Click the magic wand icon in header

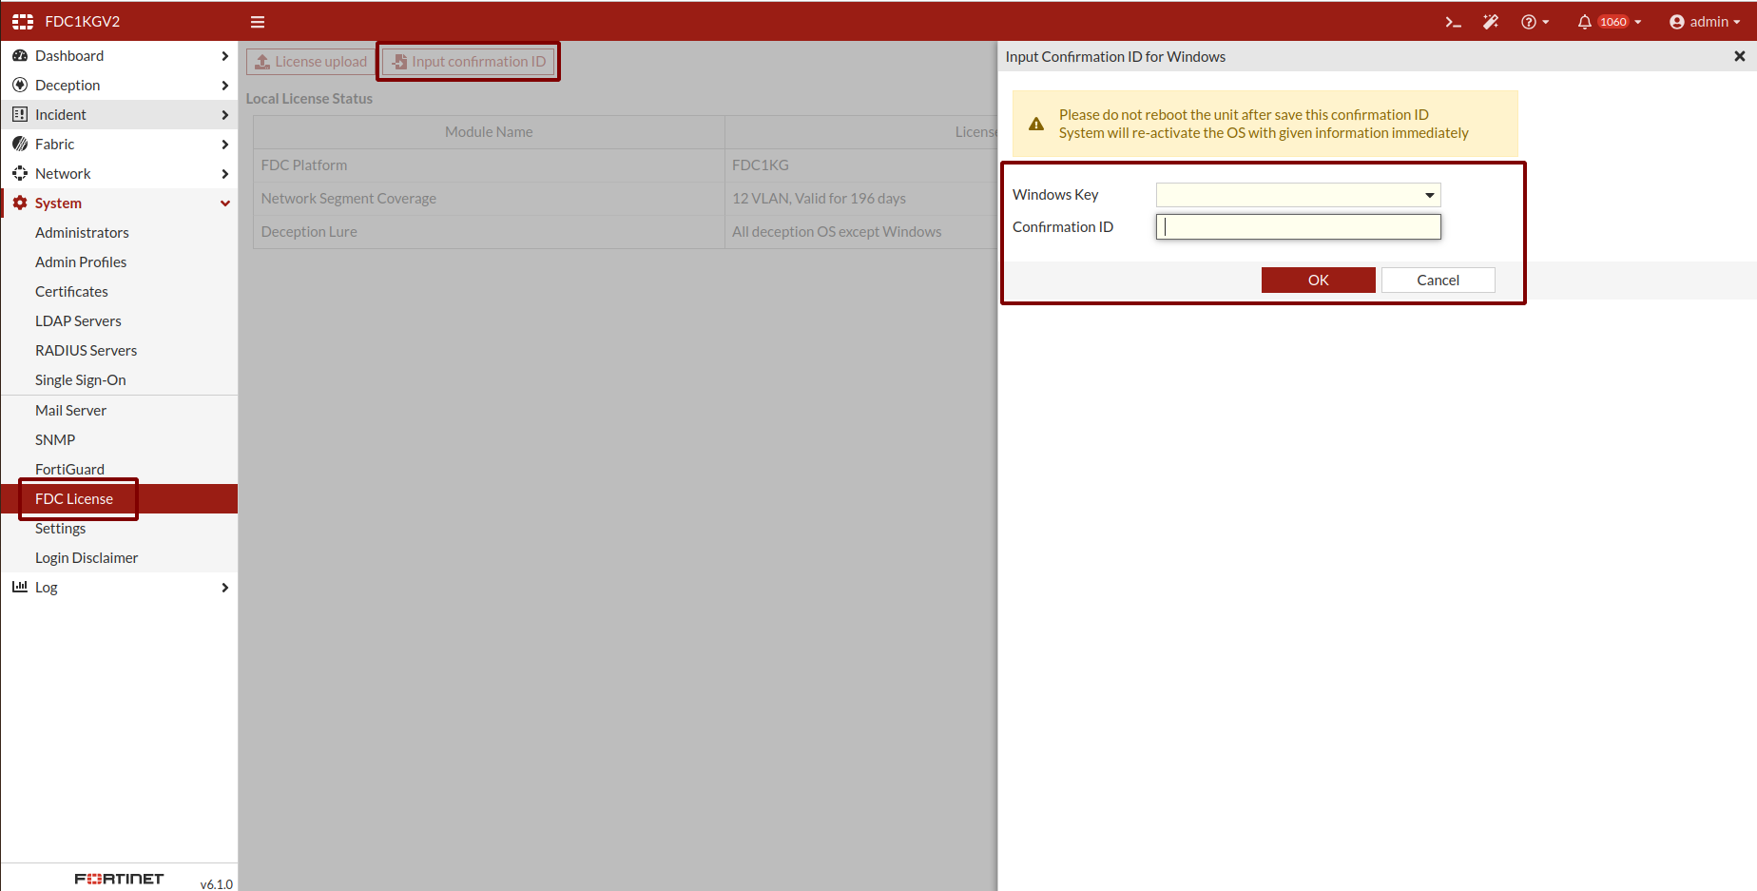(x=1491, y=22)
